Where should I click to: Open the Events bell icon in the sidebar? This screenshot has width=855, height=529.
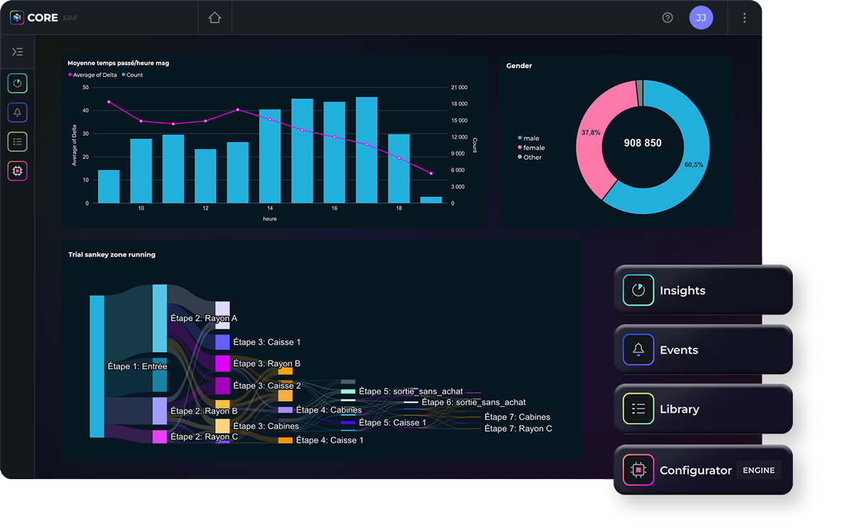pyautogui.click(x=17, y=113)
